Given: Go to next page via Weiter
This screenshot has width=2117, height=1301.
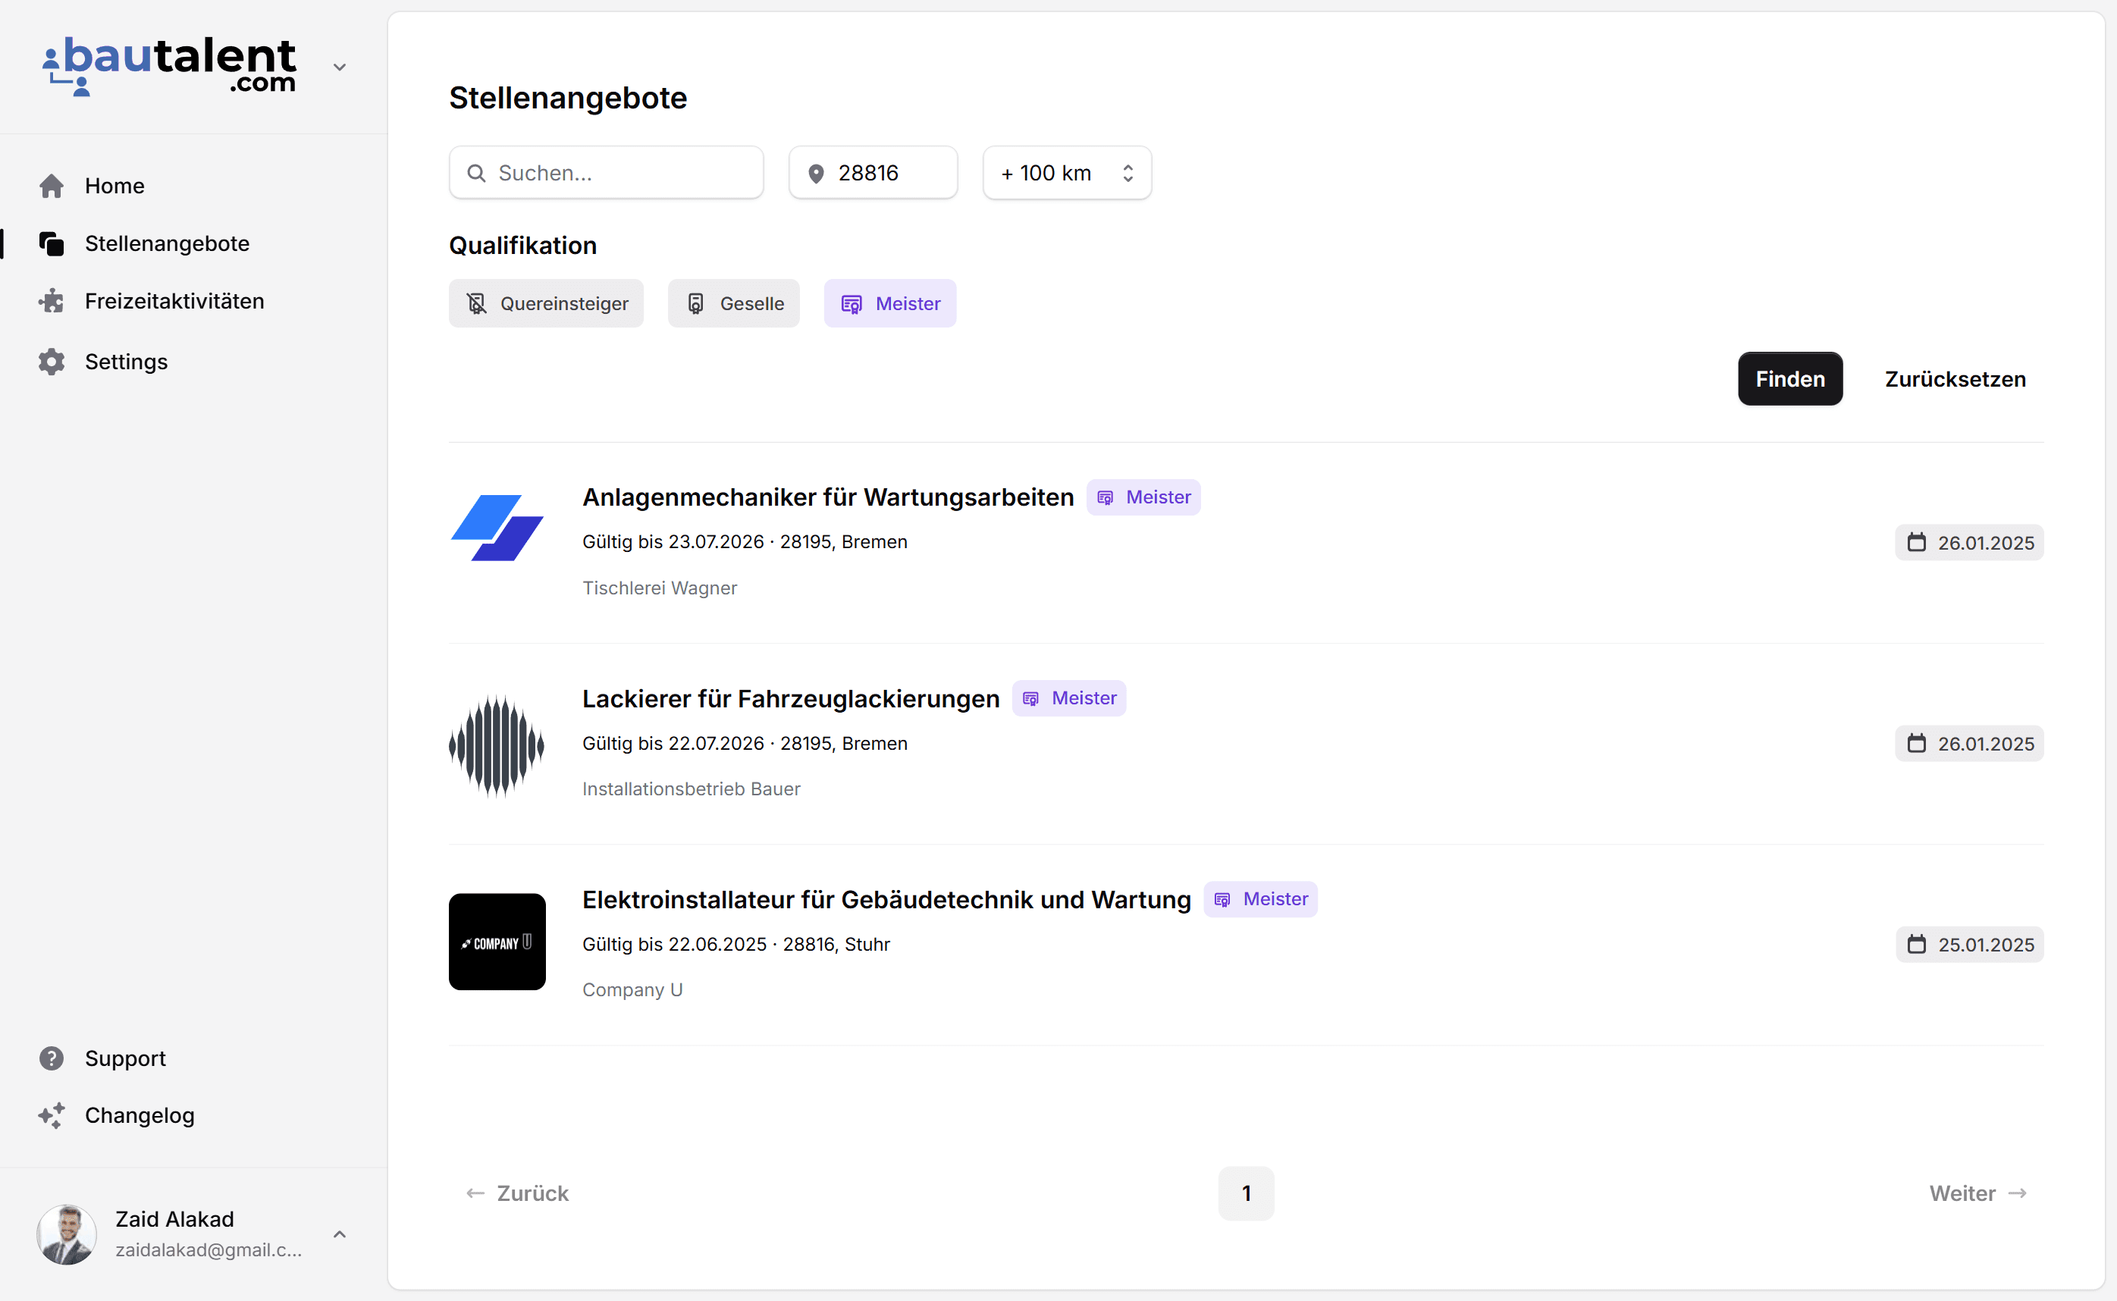Looking at the screenshot, I should click(x=1977, y=1193).
